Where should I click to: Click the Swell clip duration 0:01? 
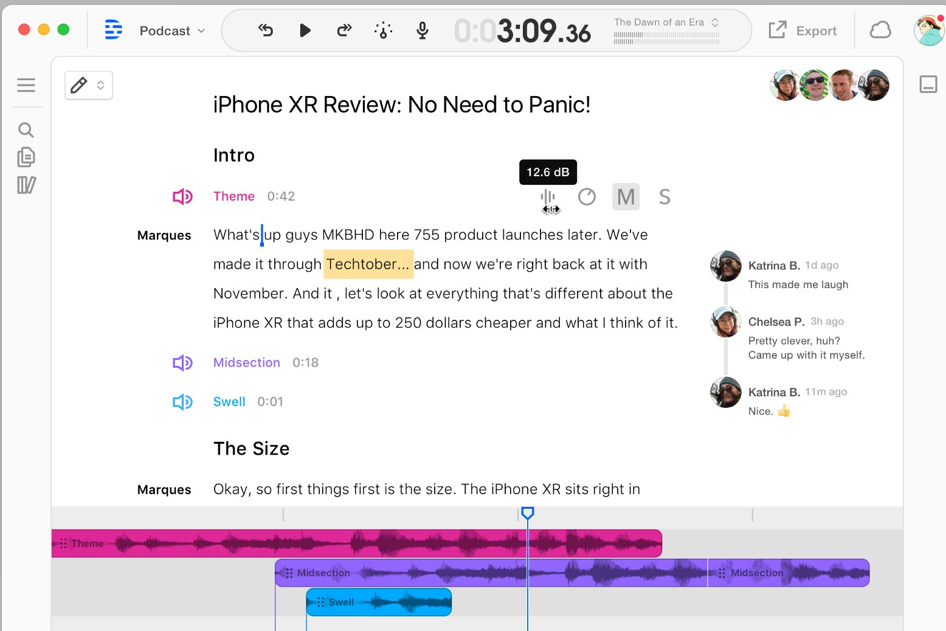[271, 402]
